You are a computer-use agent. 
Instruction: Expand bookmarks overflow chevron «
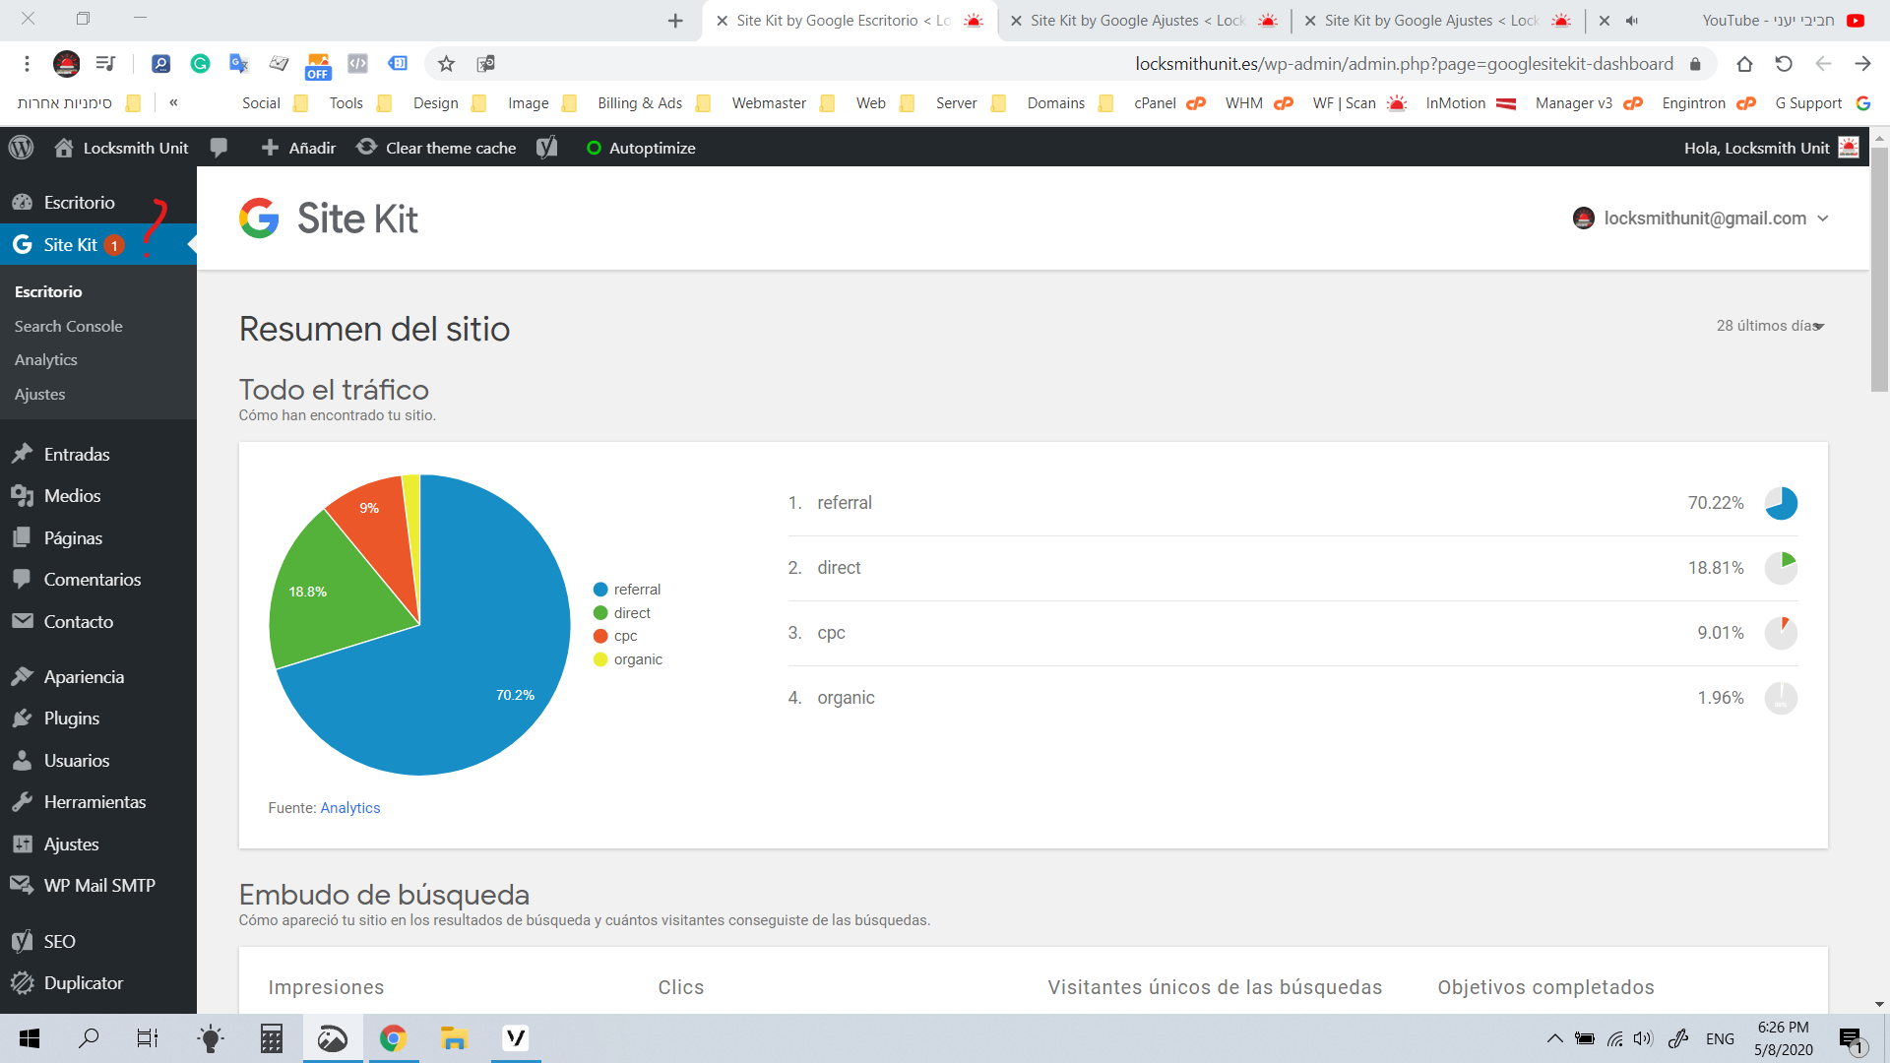coord(173,102)
